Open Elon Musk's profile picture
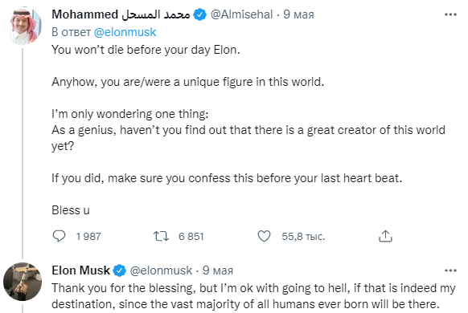 (23, 282)
